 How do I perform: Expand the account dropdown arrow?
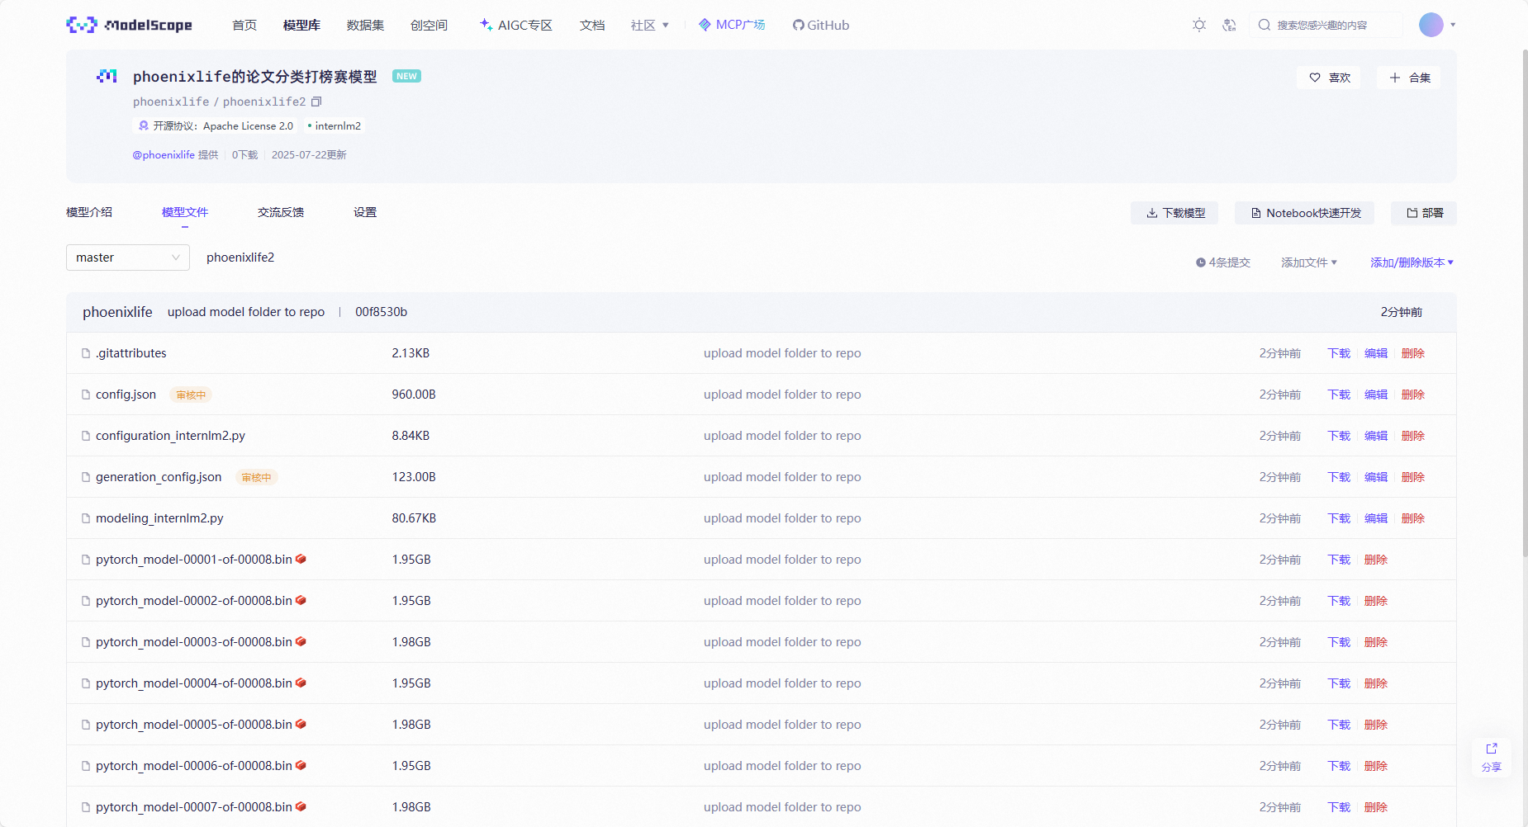(1453, 25)
